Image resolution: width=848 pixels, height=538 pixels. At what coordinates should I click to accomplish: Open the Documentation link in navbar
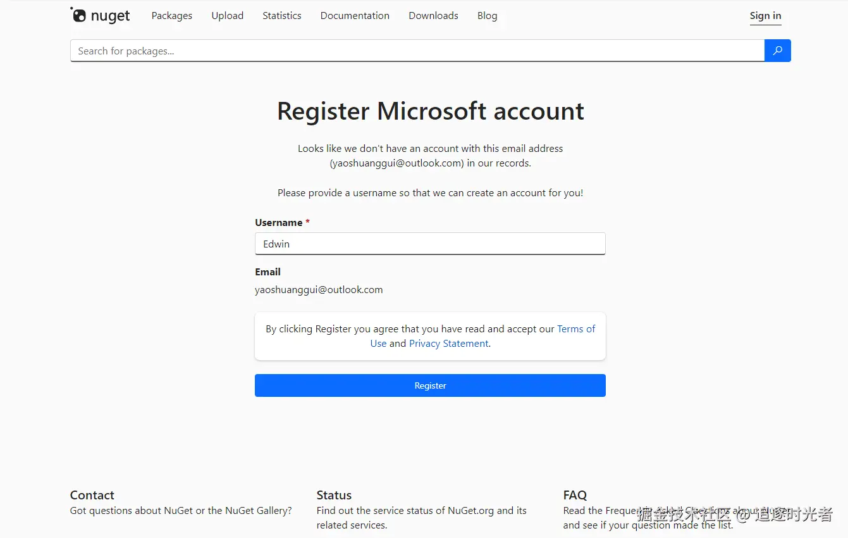355,16
